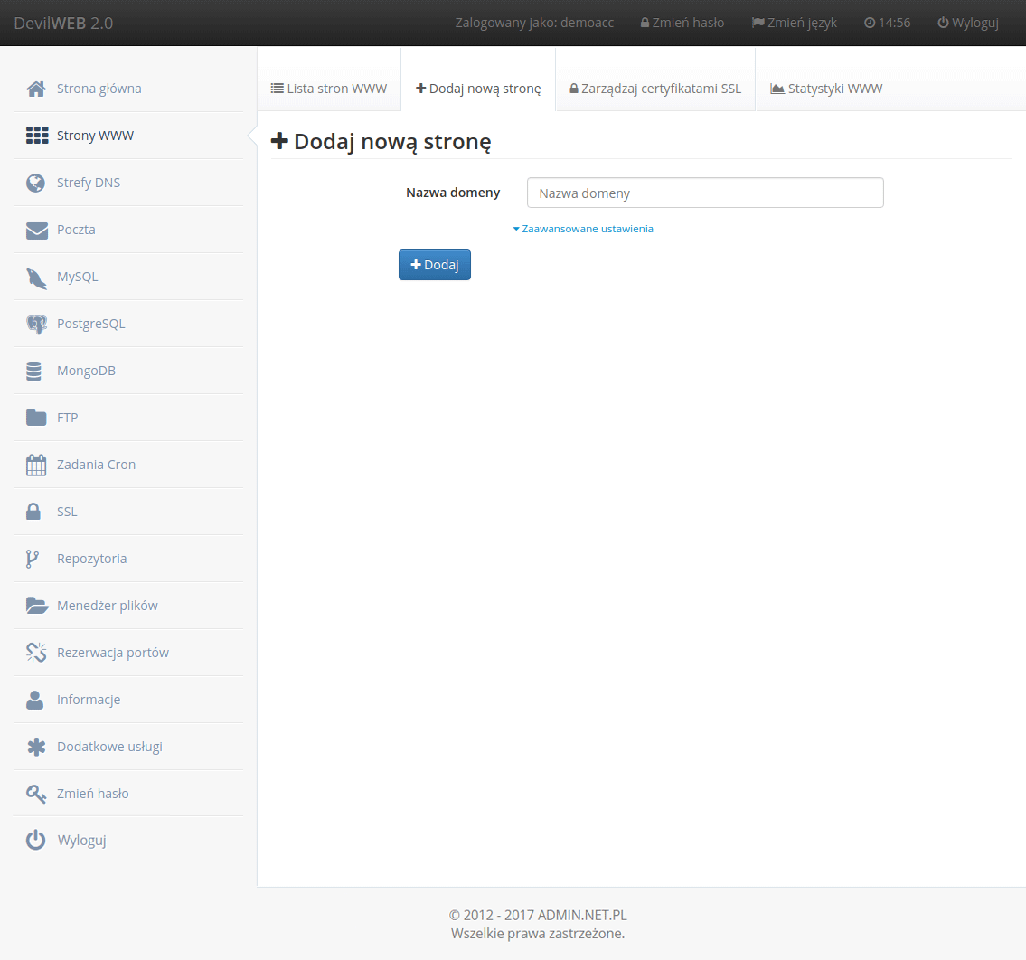Go to Statystyki WWW tab
Viewport: 1026px width, 960px height.
point(826,89)
